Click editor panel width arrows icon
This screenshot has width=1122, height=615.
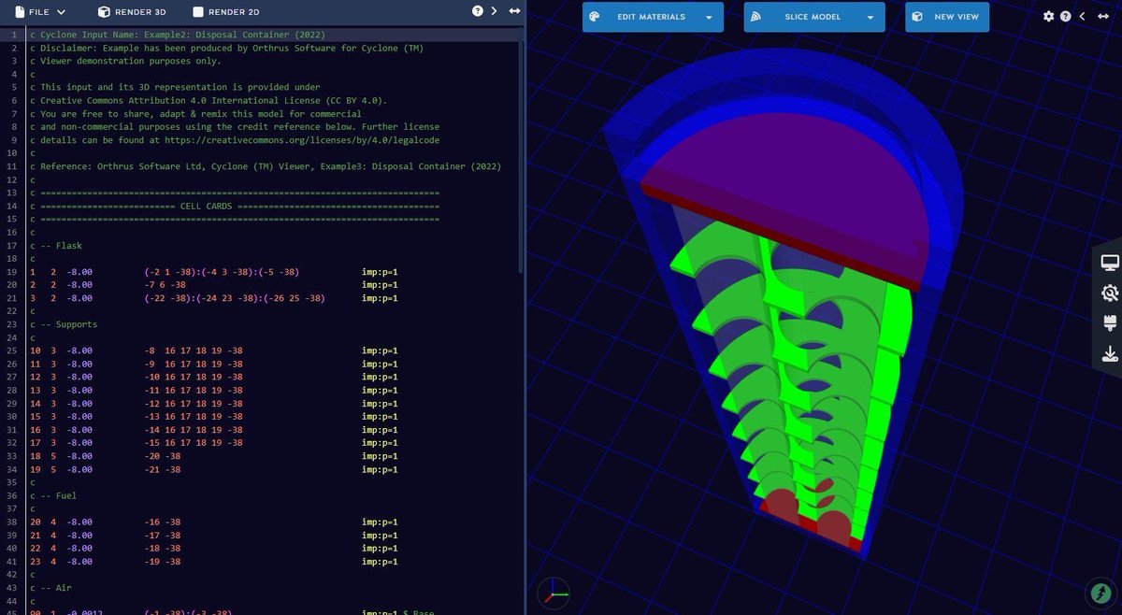pos(514,11)
